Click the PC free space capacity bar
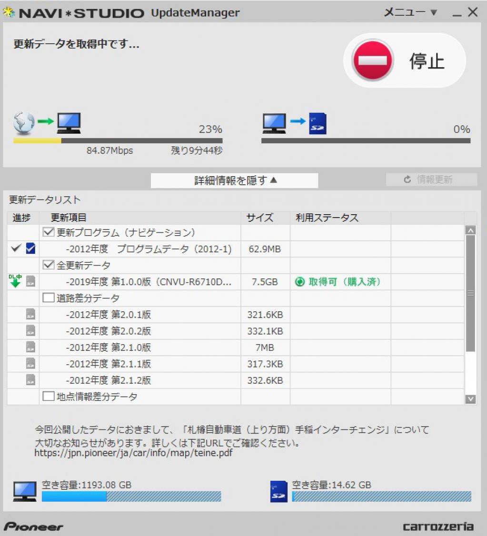This screenshot has height=536, width=487. (131, 496)
